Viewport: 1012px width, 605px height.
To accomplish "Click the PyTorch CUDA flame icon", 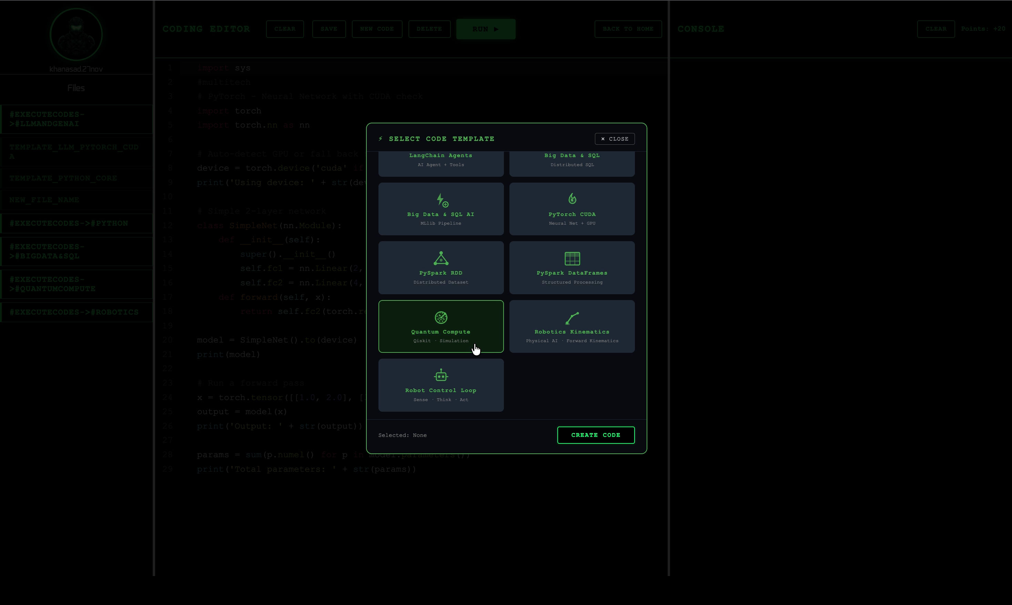I will [x=572, y=198].
